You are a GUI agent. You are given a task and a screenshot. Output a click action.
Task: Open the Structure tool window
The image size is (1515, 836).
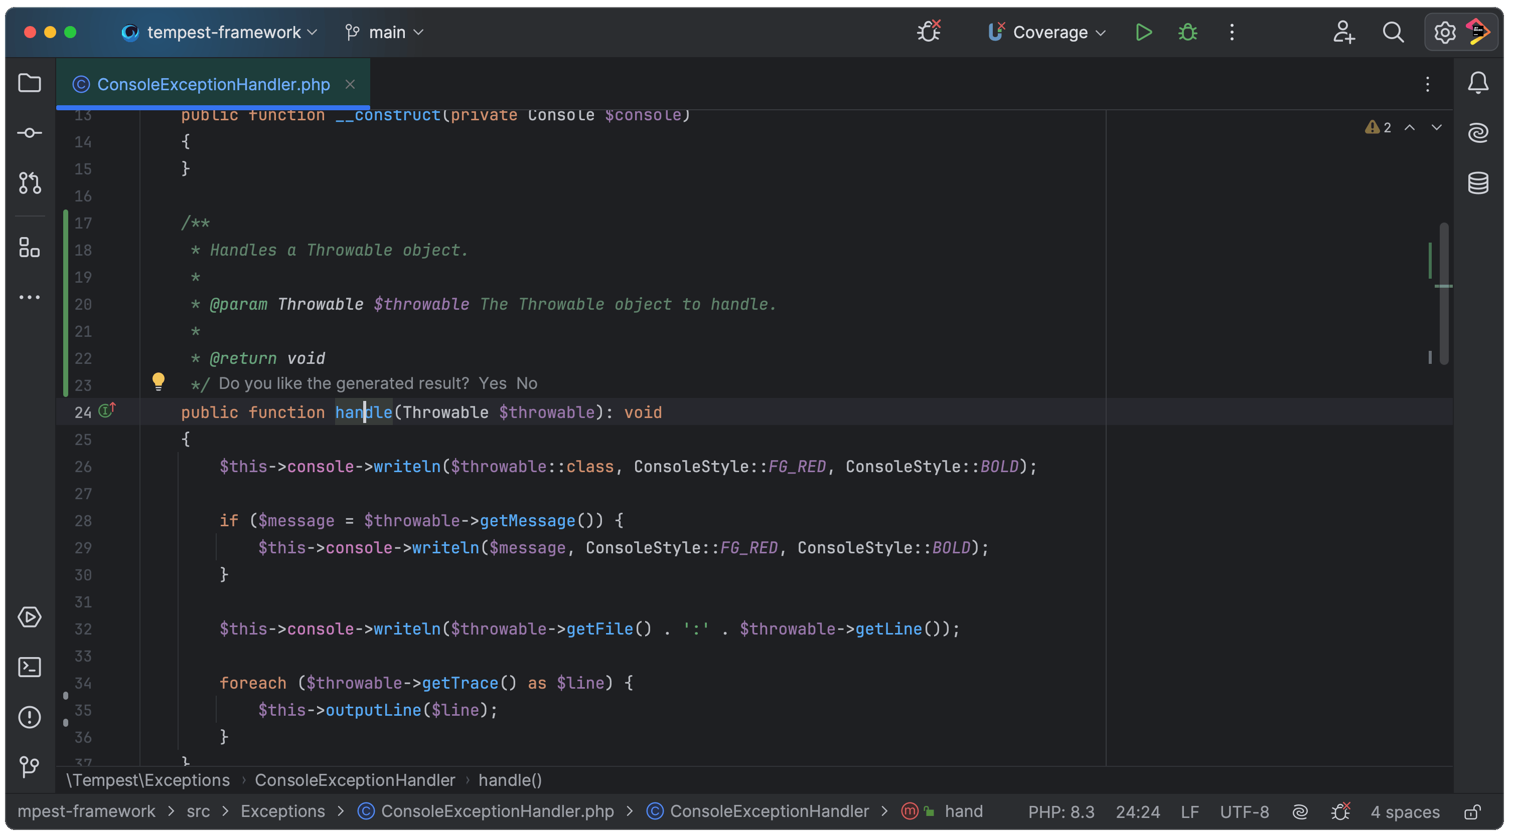tap(30, 247)
